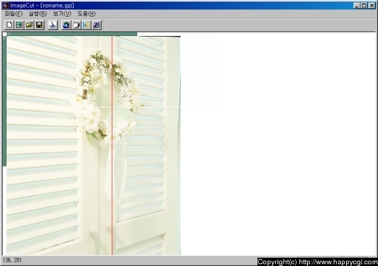Click the ruler corner white box

5,34
